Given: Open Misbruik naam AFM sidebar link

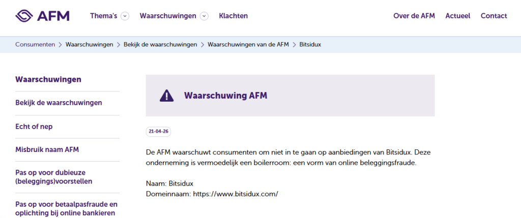Looking at the screenshot, I should 47,149.
